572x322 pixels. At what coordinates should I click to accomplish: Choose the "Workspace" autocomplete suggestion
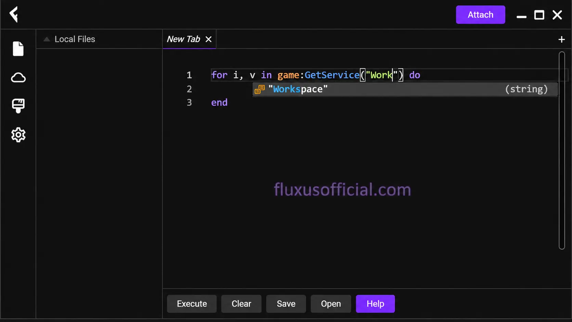(405, 89)
